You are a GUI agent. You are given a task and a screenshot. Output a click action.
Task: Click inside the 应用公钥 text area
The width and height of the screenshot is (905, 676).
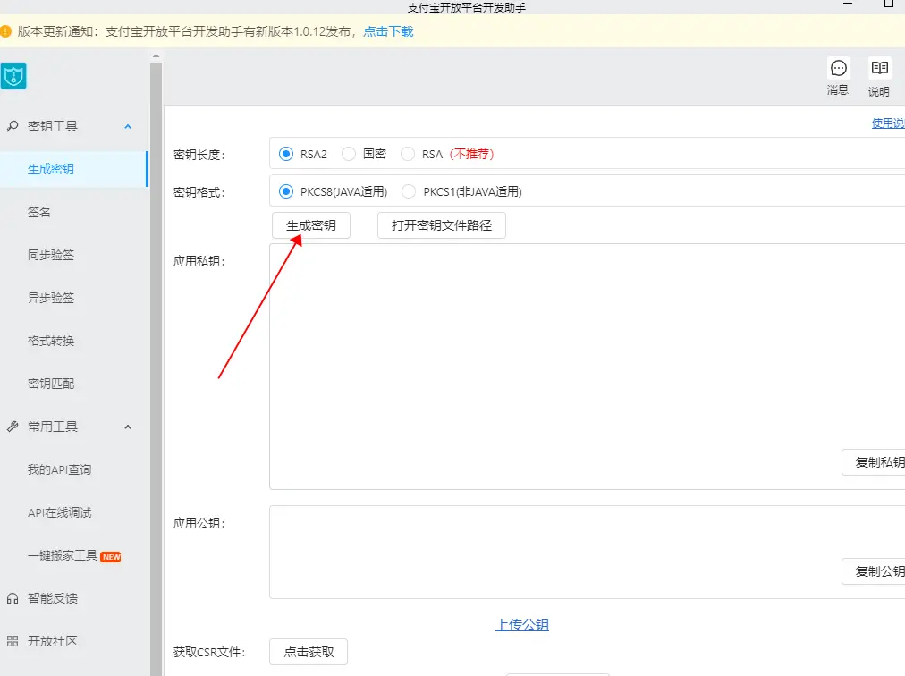pyautogui.click(x=587, y=552)
